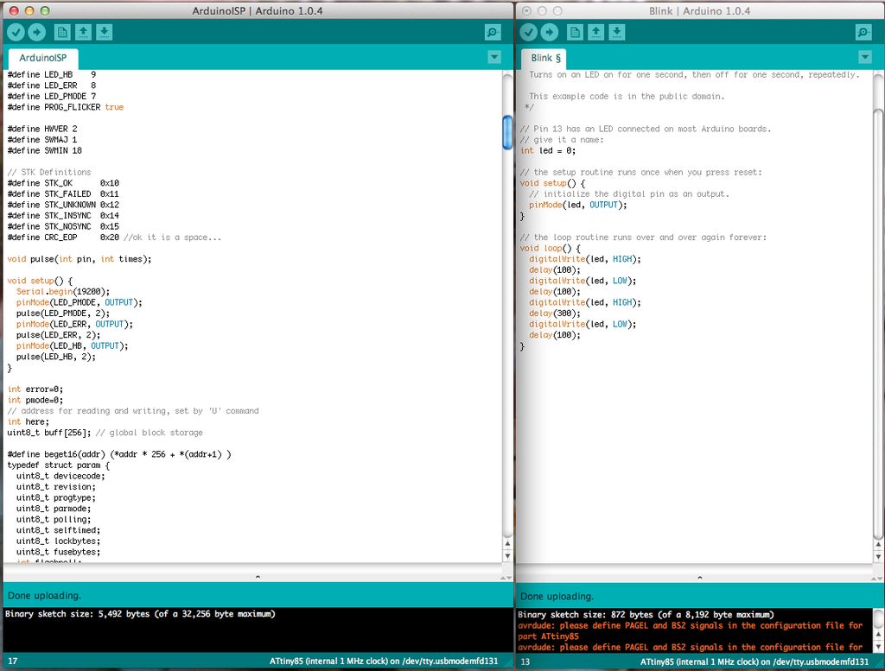
Task: Save the Blink sketch
Action: pos(616,32)
